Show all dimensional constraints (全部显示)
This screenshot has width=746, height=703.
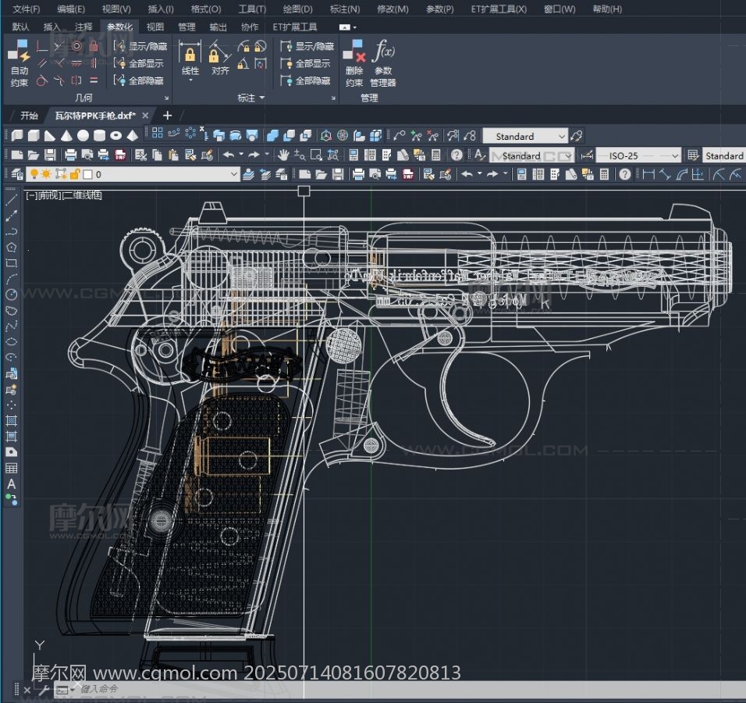[x=306, y=63]
